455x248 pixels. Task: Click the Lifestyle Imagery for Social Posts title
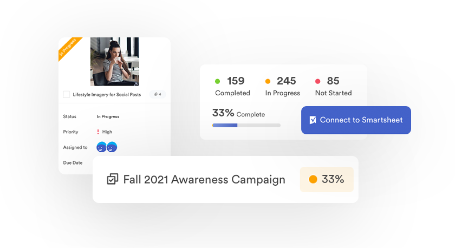[x=107, y=94]
